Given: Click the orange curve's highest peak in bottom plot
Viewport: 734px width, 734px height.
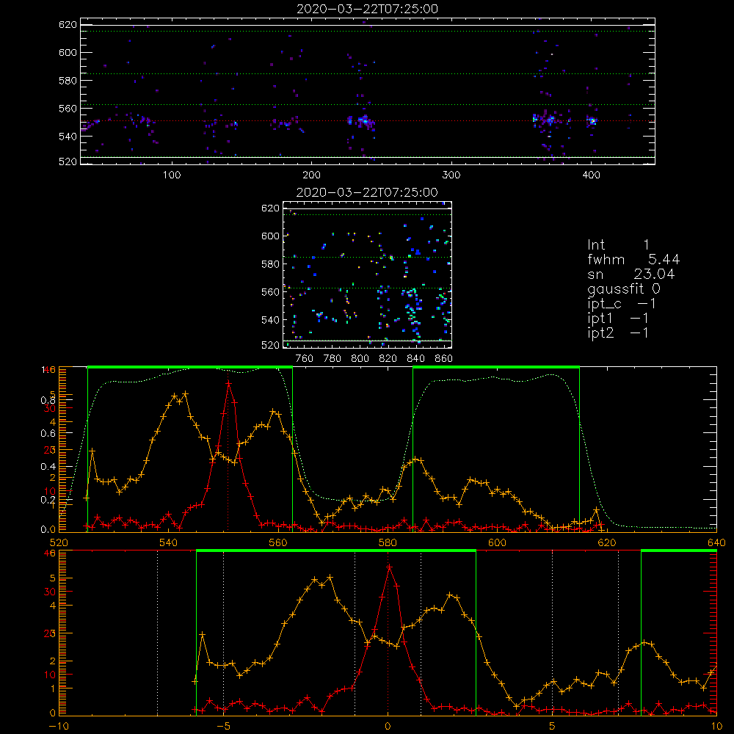Looking at the screenshot, I should (330, 577).
